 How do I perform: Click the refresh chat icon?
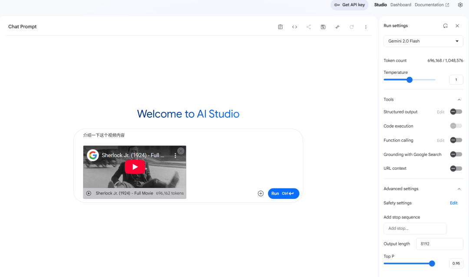coord(352,26)
